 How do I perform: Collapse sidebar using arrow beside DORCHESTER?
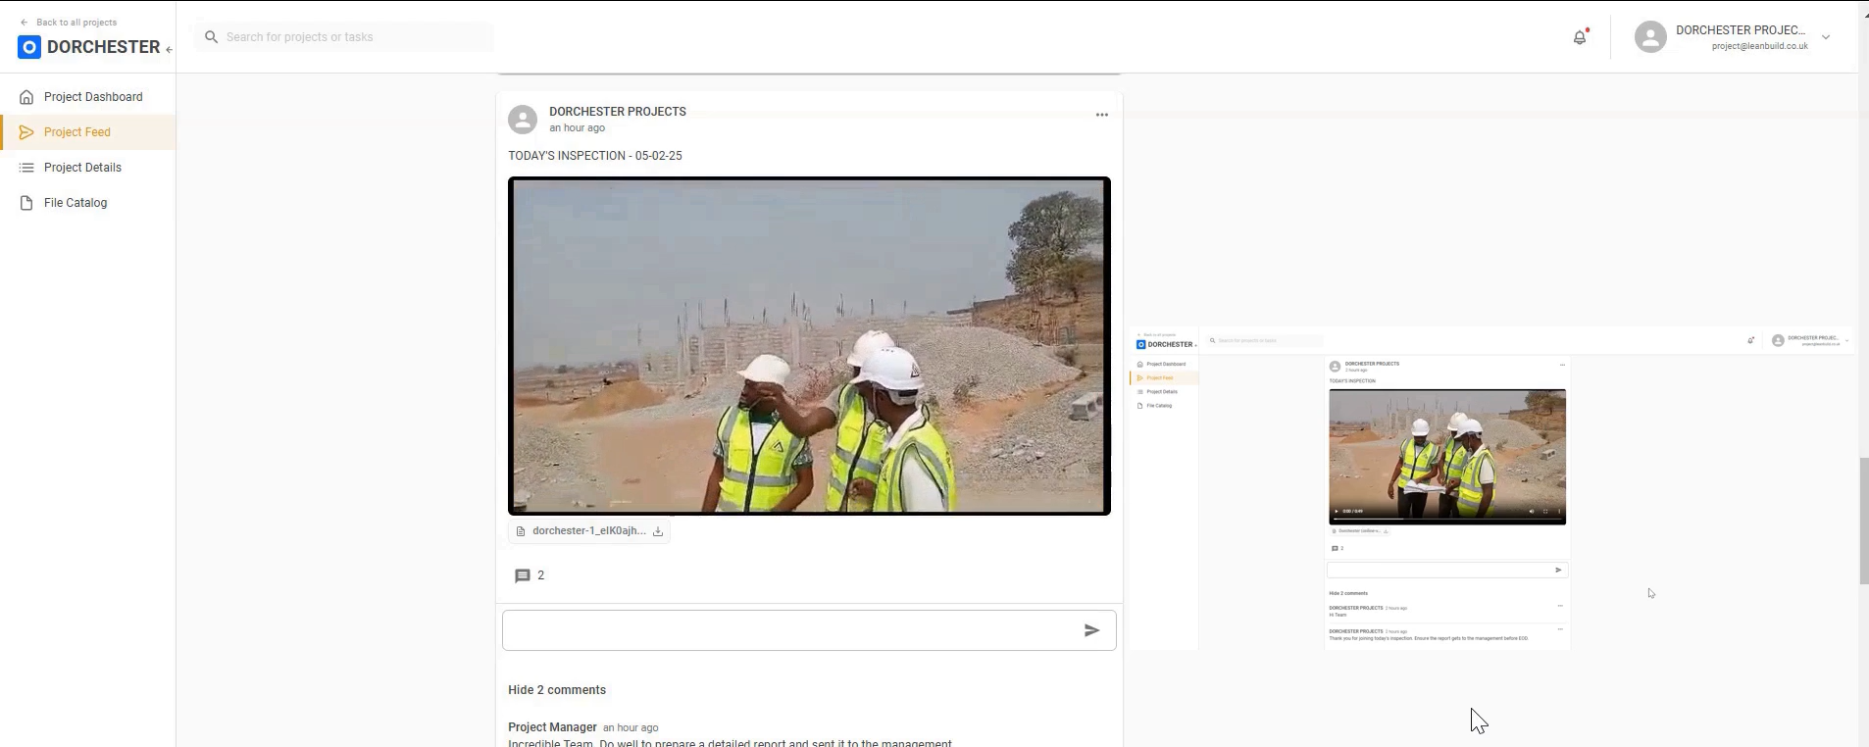(x=169, y=49)
